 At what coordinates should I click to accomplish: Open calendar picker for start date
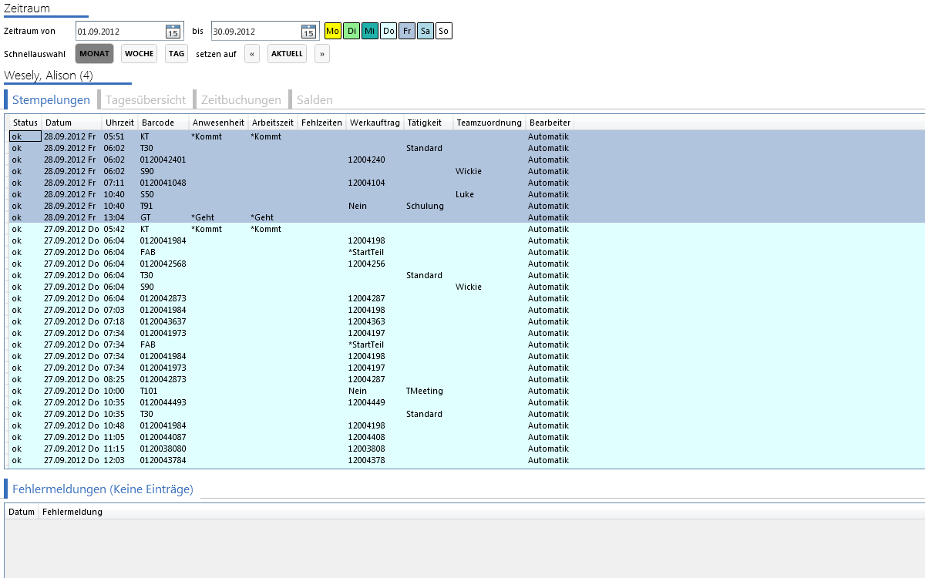[x=173, y=32]
